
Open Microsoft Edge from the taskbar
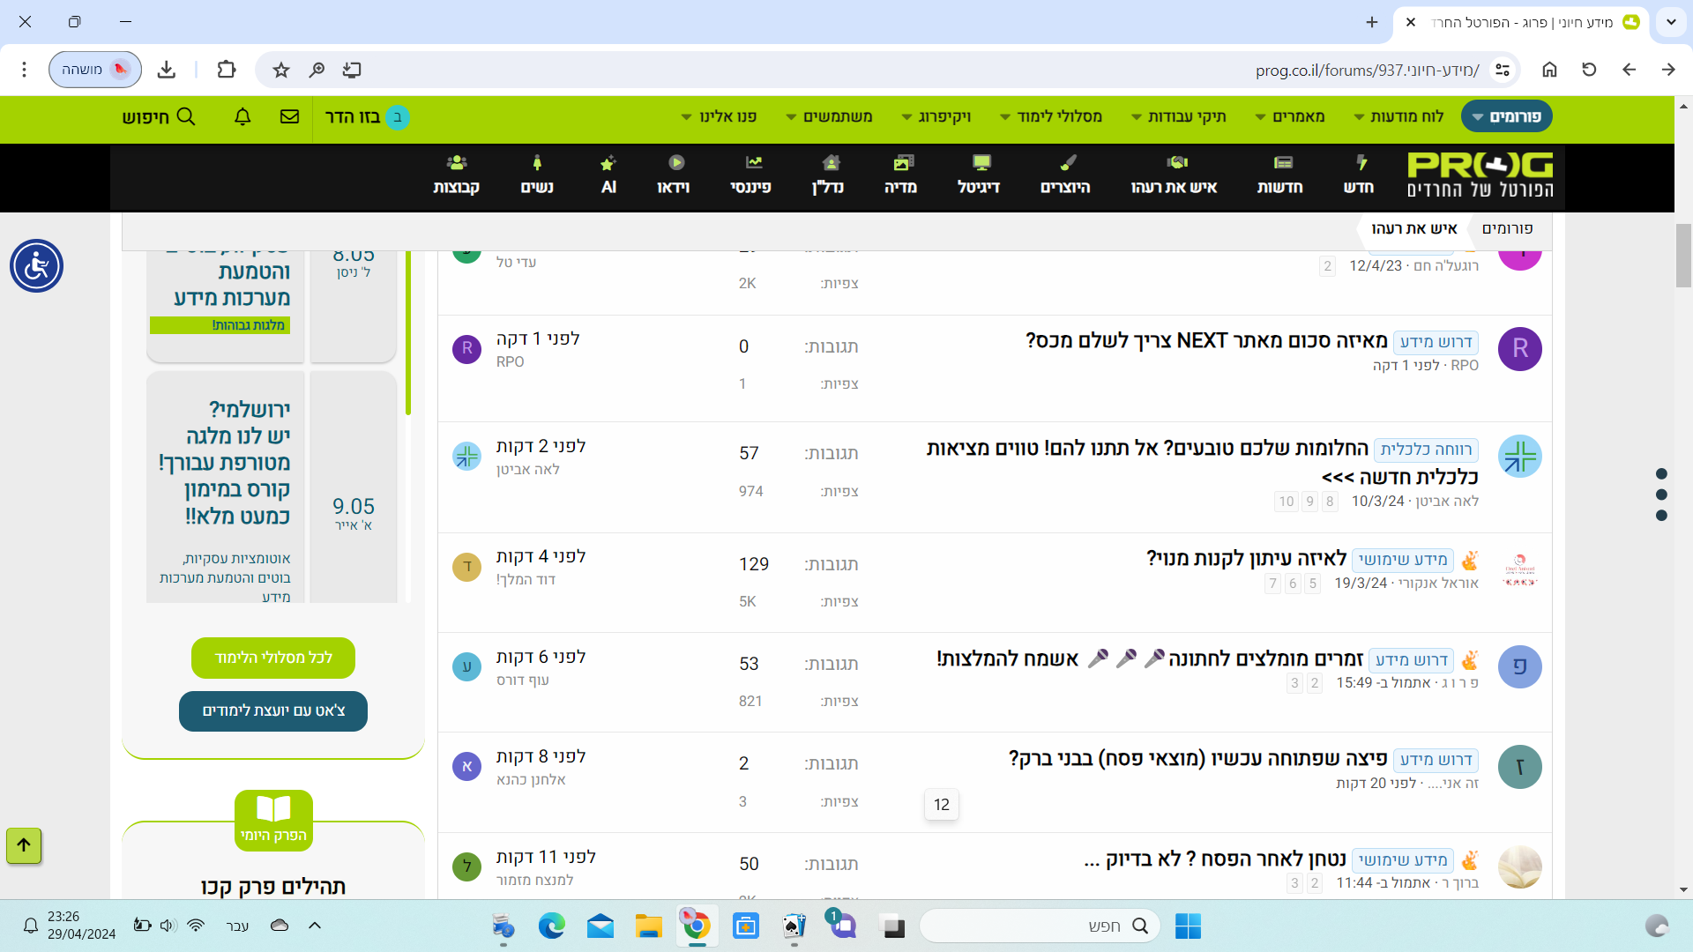click(552, 926)
